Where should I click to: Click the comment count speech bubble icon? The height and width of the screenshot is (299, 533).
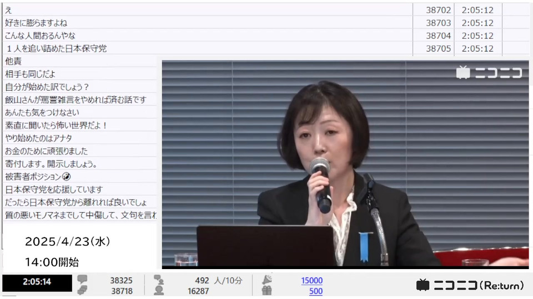(82, 279)
